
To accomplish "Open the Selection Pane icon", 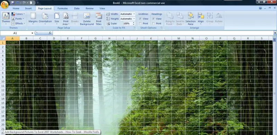I will [190, 15].
